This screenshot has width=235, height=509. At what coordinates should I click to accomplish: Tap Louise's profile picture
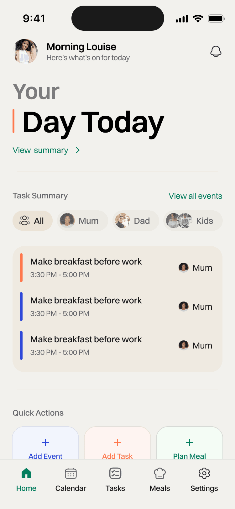tap(25, 51)
